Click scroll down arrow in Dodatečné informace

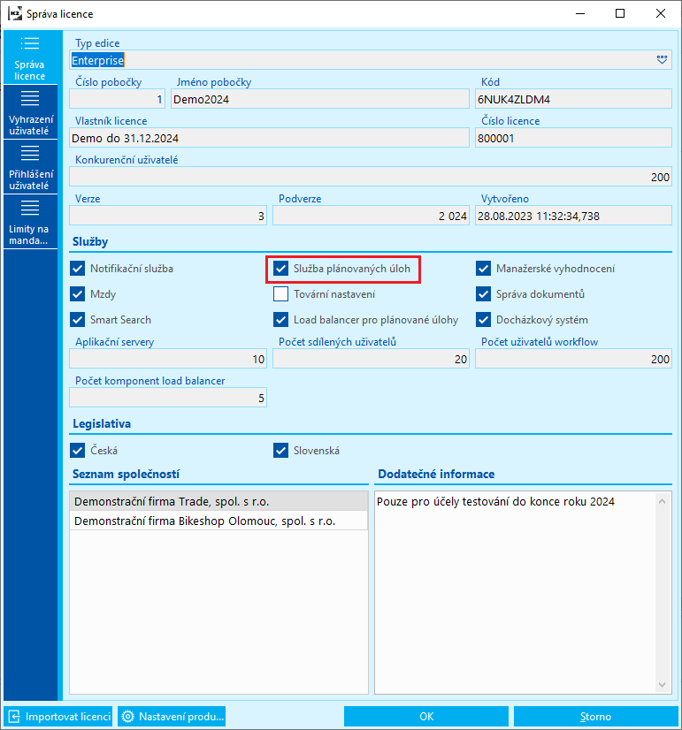click(x=662, y=684)
